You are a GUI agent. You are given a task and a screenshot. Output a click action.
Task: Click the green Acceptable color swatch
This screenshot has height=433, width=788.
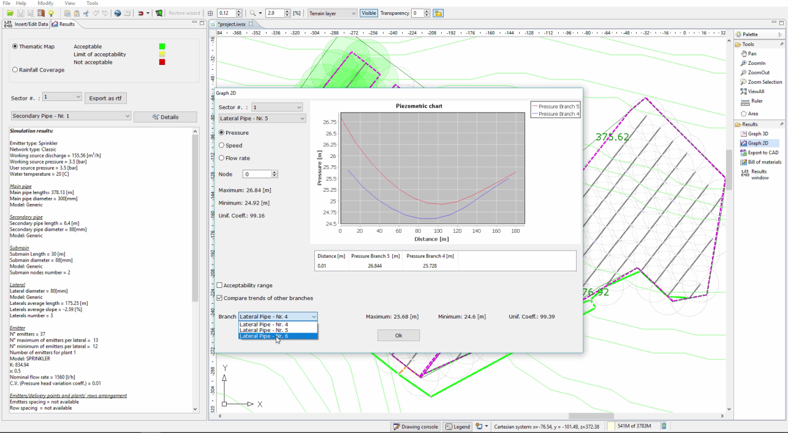(162, 47)
